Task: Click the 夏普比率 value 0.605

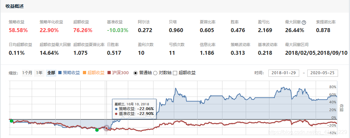Action: (x=207, y=30)
